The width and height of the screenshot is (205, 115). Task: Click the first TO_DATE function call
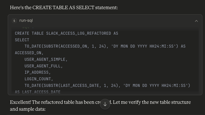pyautogui.click(x=33, y=46)
